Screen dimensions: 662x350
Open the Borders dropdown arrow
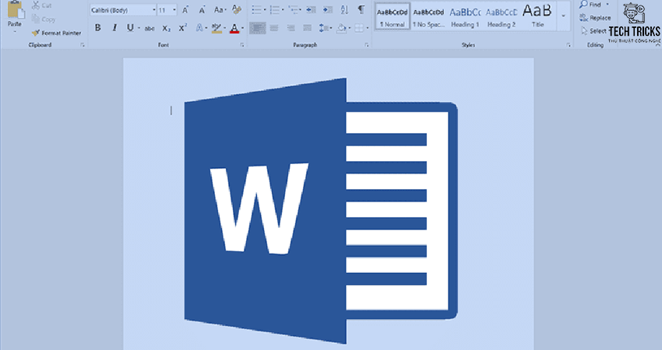(368, 28)
